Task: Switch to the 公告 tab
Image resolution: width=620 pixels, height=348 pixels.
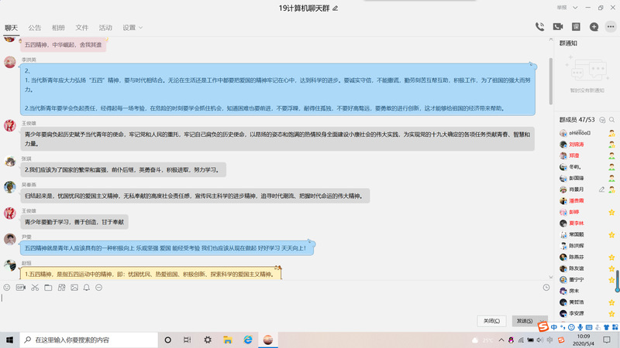Action: pyautogui.click(x=35, y=28)
